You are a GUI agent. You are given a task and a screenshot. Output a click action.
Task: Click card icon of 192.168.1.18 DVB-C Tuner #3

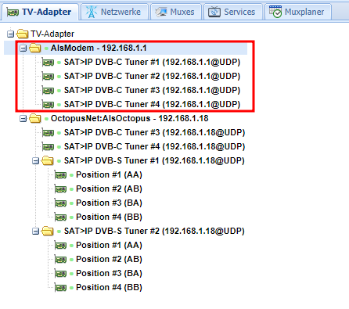point(49,133)
